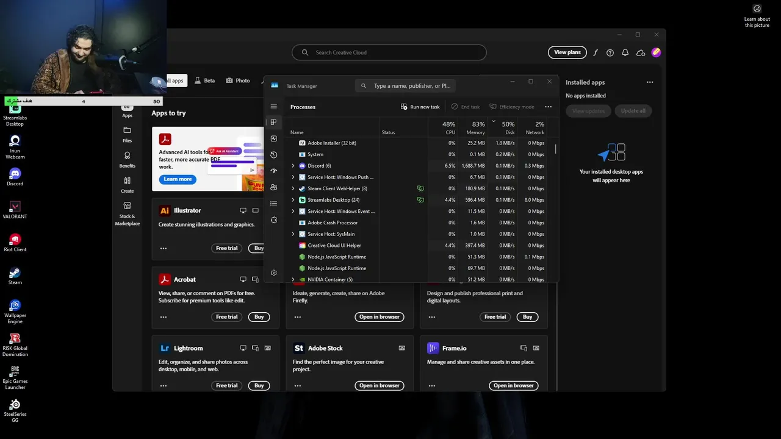This screenshot has height=439, width=781.
Task: Open the Users page in Task Manager sidebar
Action: tap(274, 187)
